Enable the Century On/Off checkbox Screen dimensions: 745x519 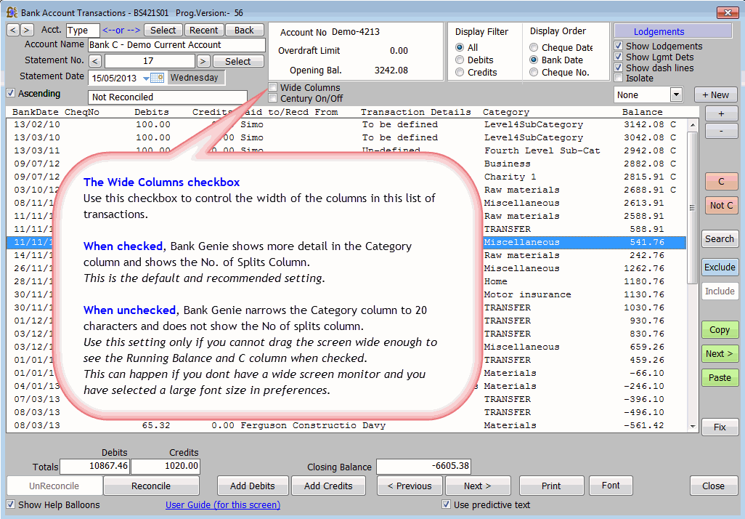pos(273,98)
